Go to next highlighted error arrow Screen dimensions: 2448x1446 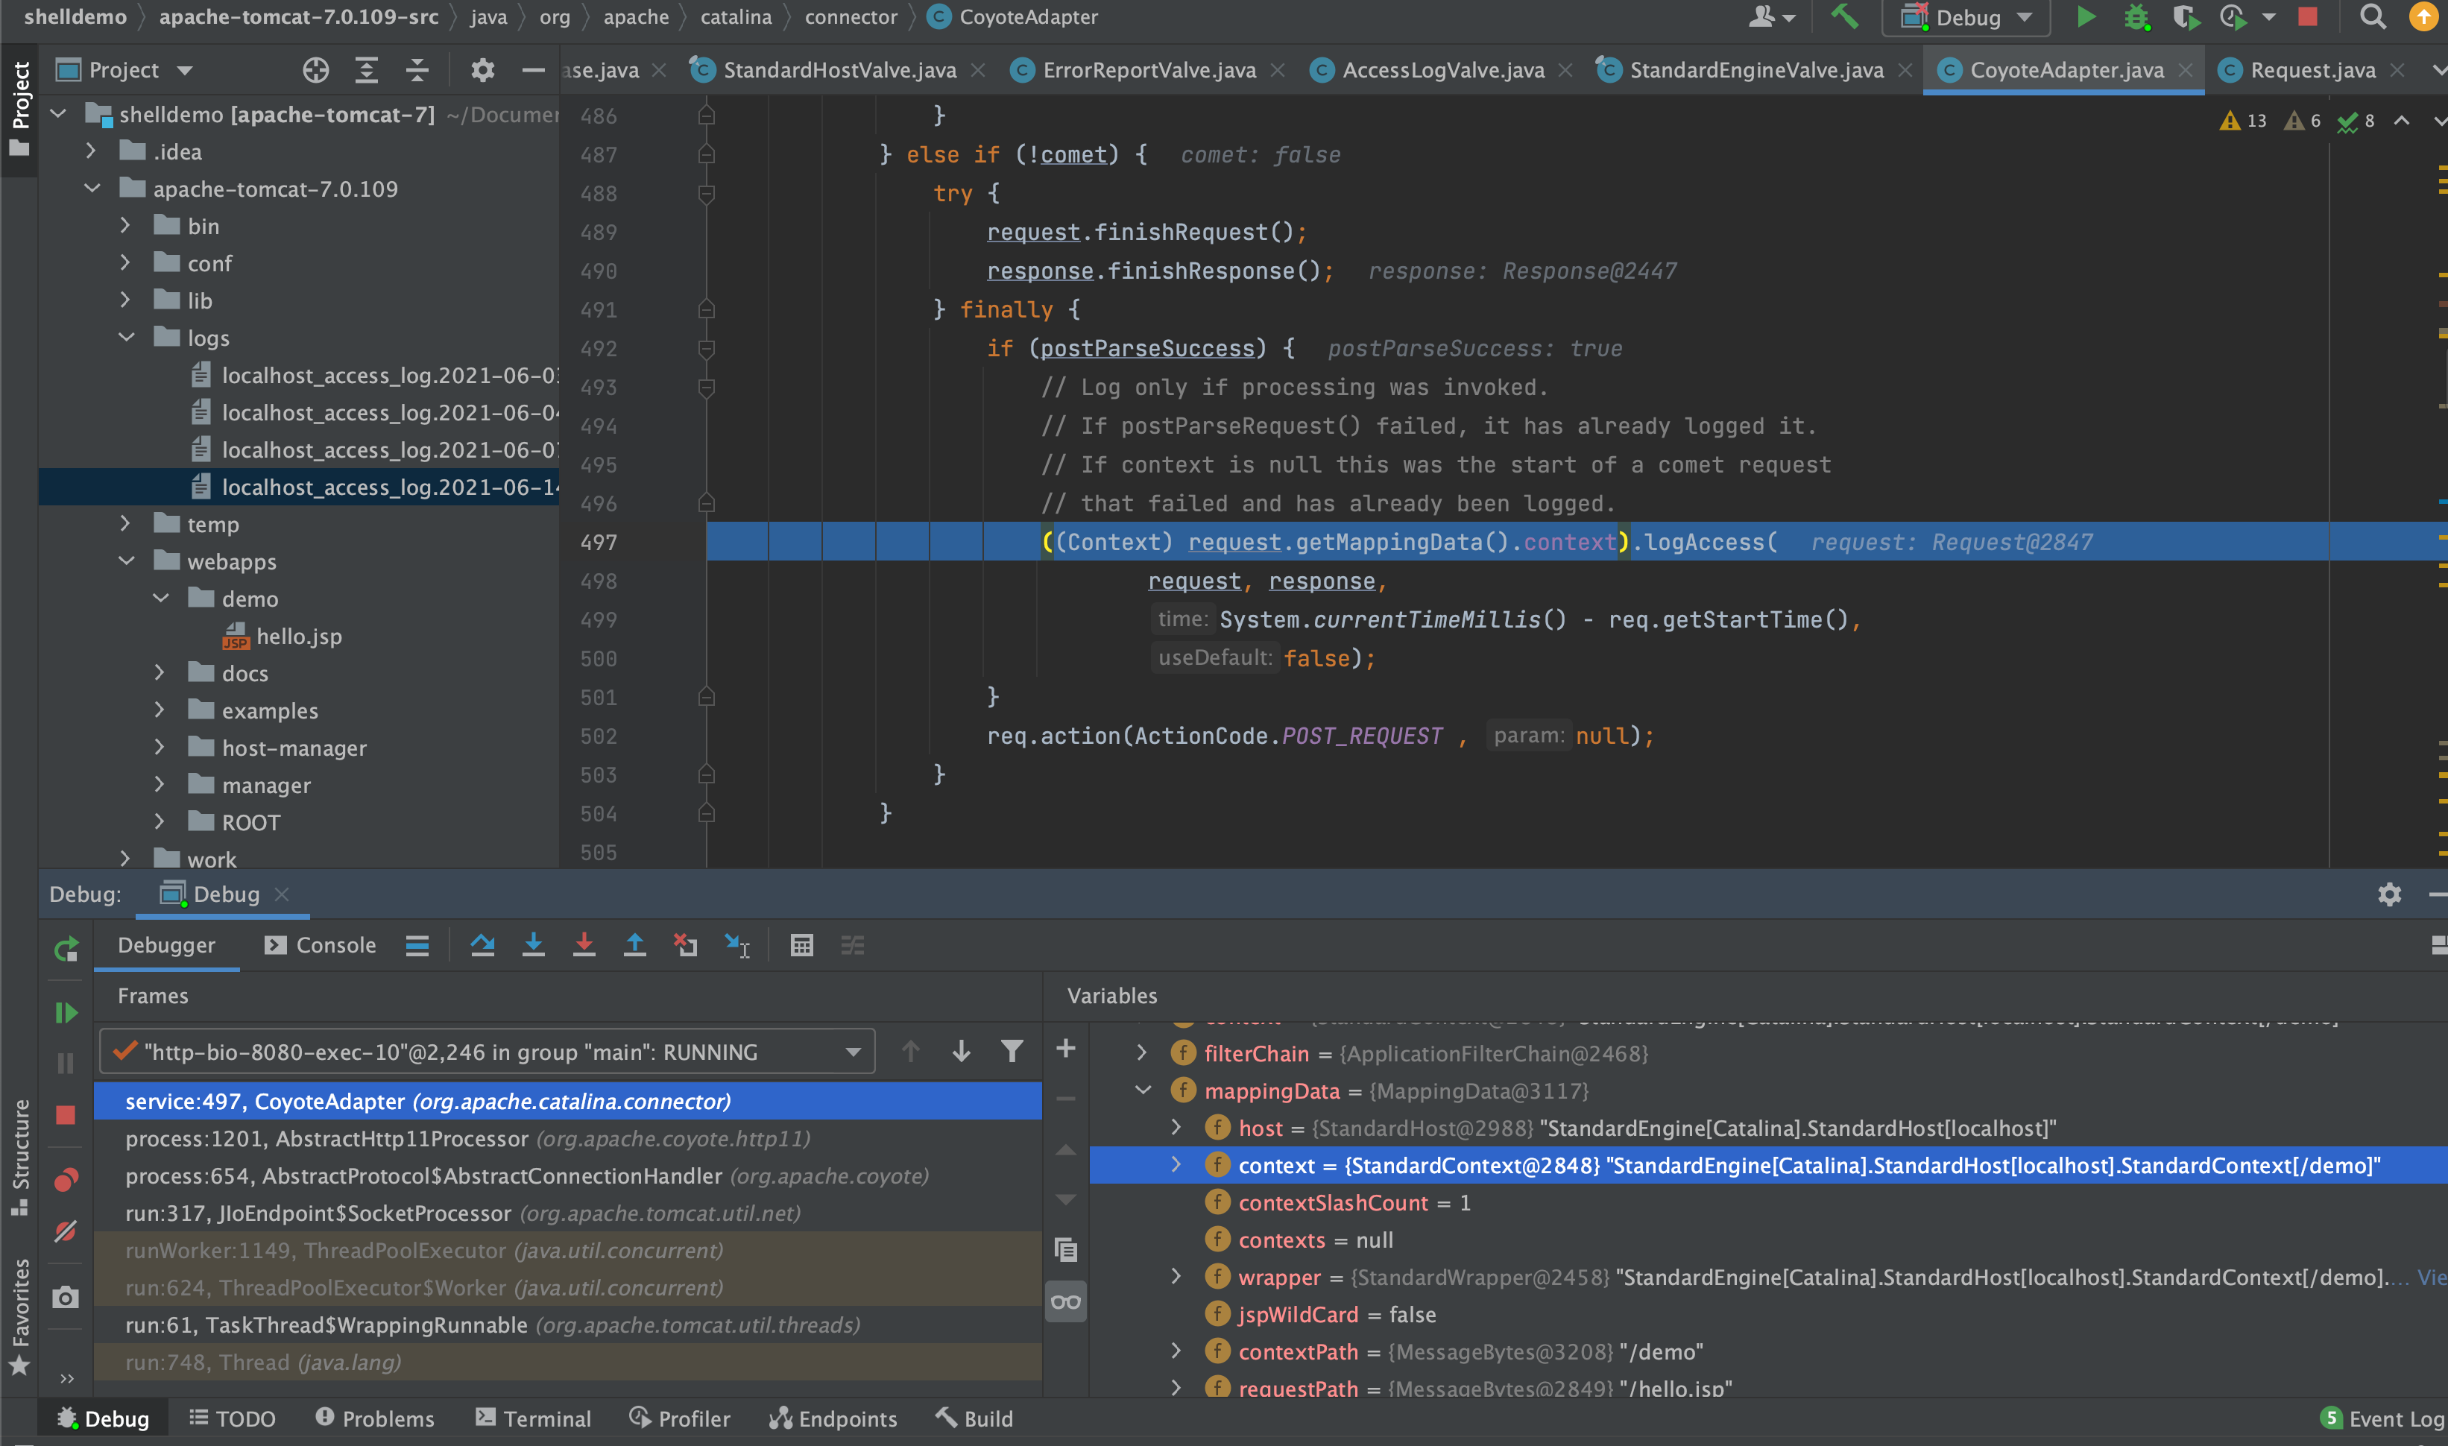click(2439, 121)
